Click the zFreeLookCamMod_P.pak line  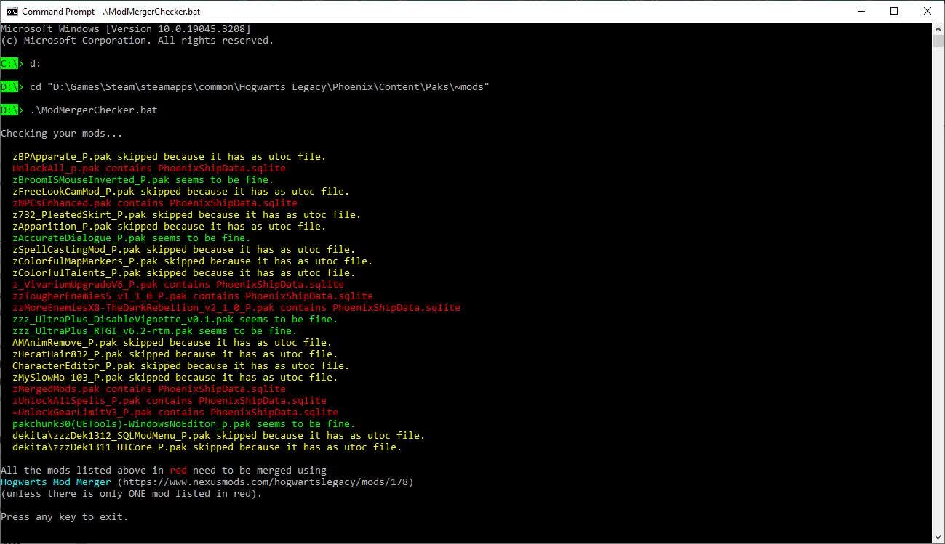coord(181,192)
